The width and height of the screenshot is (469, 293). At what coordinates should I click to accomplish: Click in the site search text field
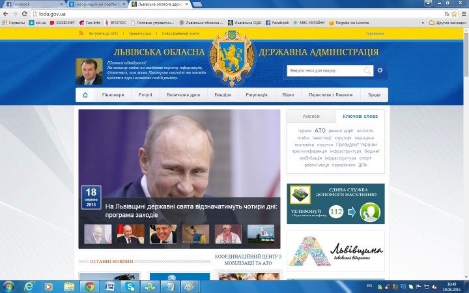324,70
